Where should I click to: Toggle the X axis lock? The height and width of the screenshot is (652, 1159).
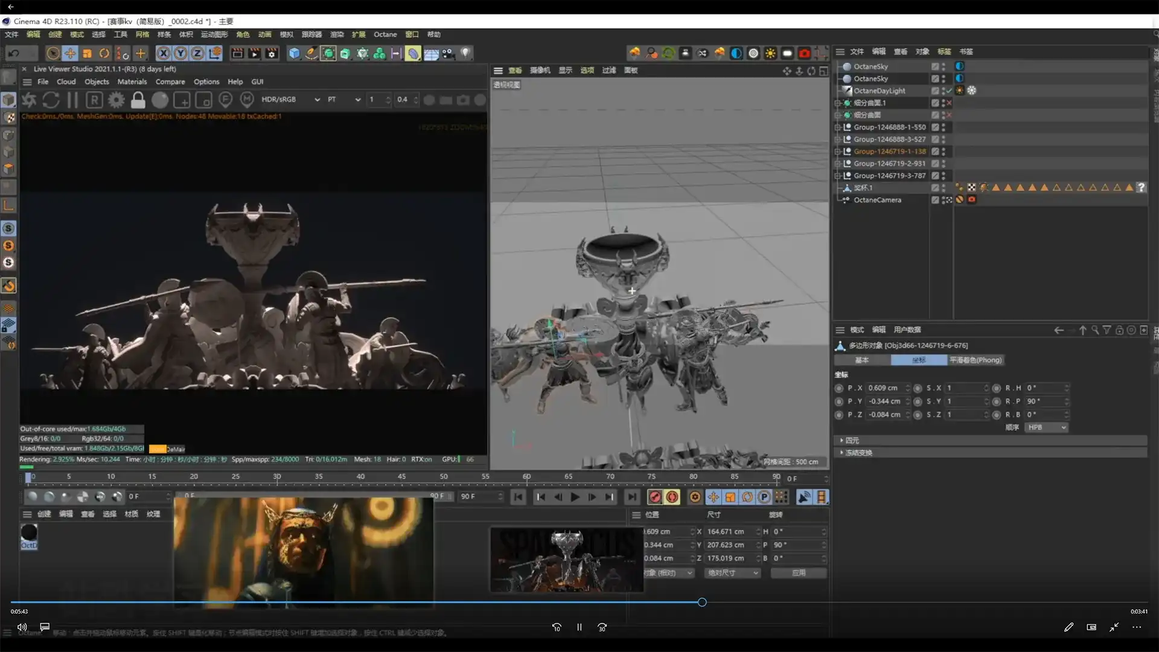pyautogui.click(x=163, y=54)
